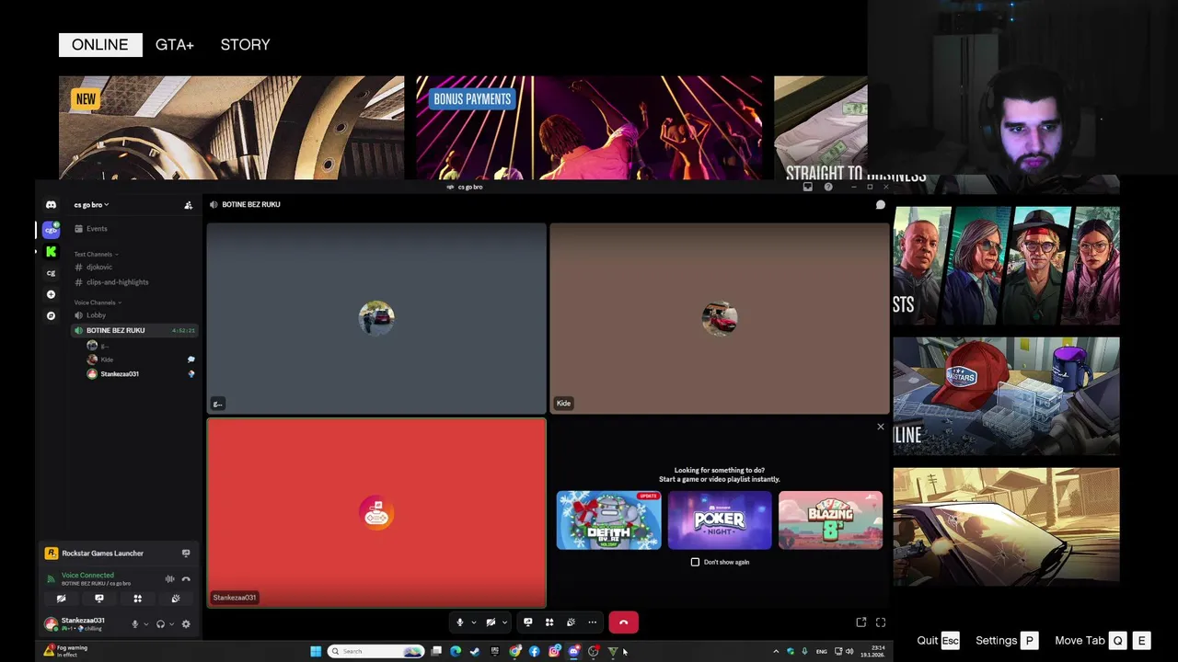The image size is (1178, 662).
Task: Open noise suppression icon beside Voice Connected
Action: 169,578
